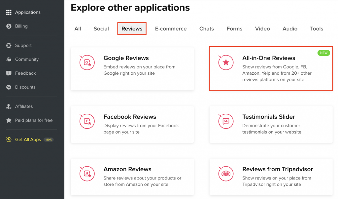
Task: Click the Affiliates person-link icon
Action: tap(9, 106)
